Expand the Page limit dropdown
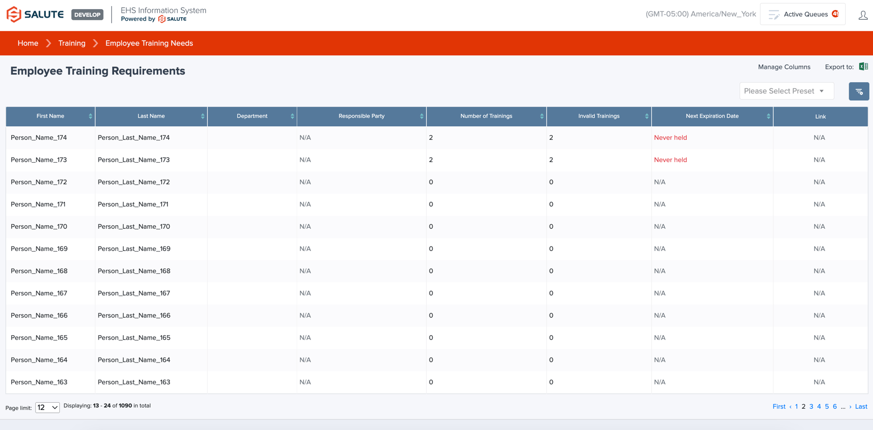 click(x=47, y=407)
